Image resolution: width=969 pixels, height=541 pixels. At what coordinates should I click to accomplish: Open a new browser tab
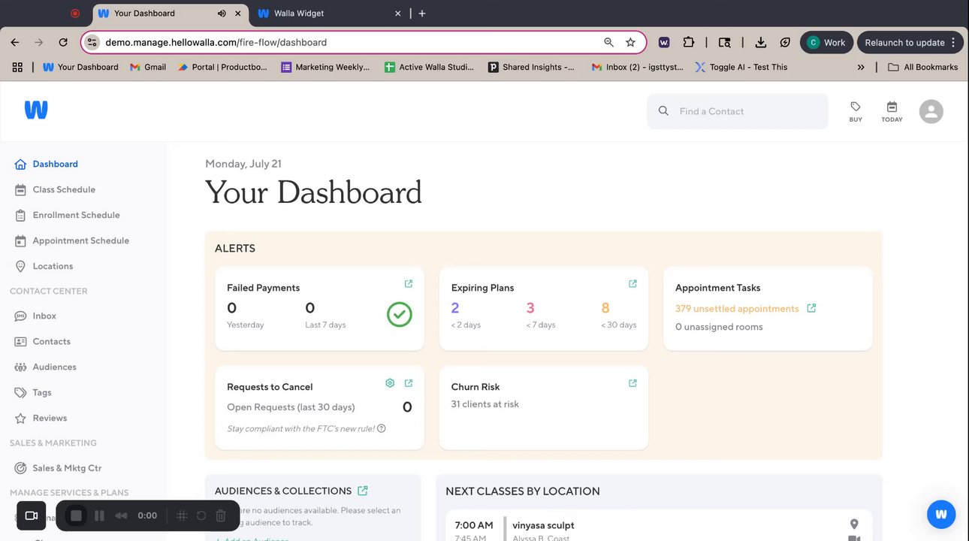click(x=422, y=14)
